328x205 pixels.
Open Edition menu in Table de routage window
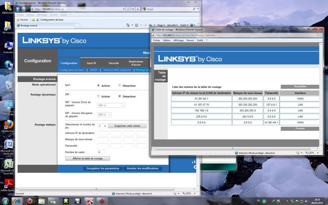pyautogui.click(x=167, y=40)
